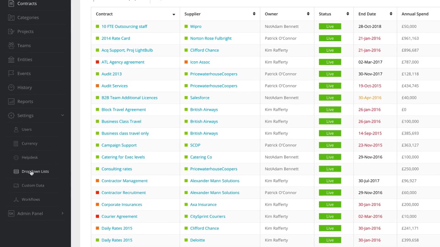Image resolution: width=440 pixels, height=247 pixels.
Task: Click the Users item under Settings
Action: click(27, 129)
